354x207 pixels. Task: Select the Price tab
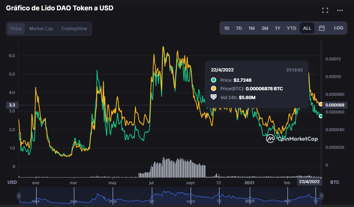(x=16, y=29)
